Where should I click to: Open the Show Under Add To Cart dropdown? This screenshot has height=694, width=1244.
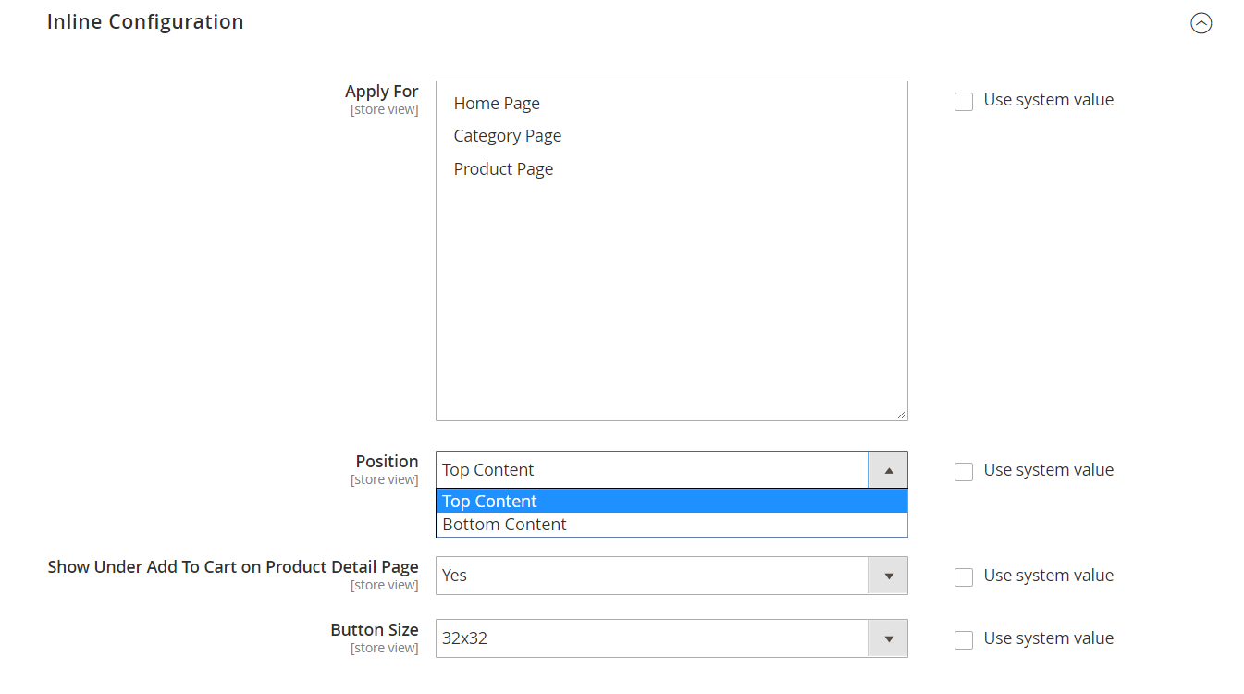652,576
